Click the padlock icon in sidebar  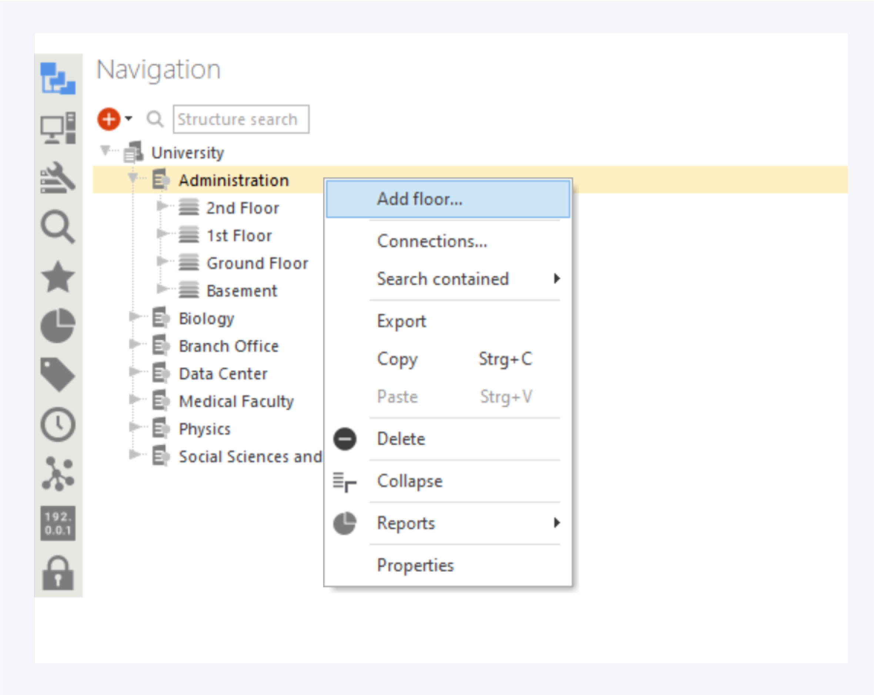pos(58,573)
